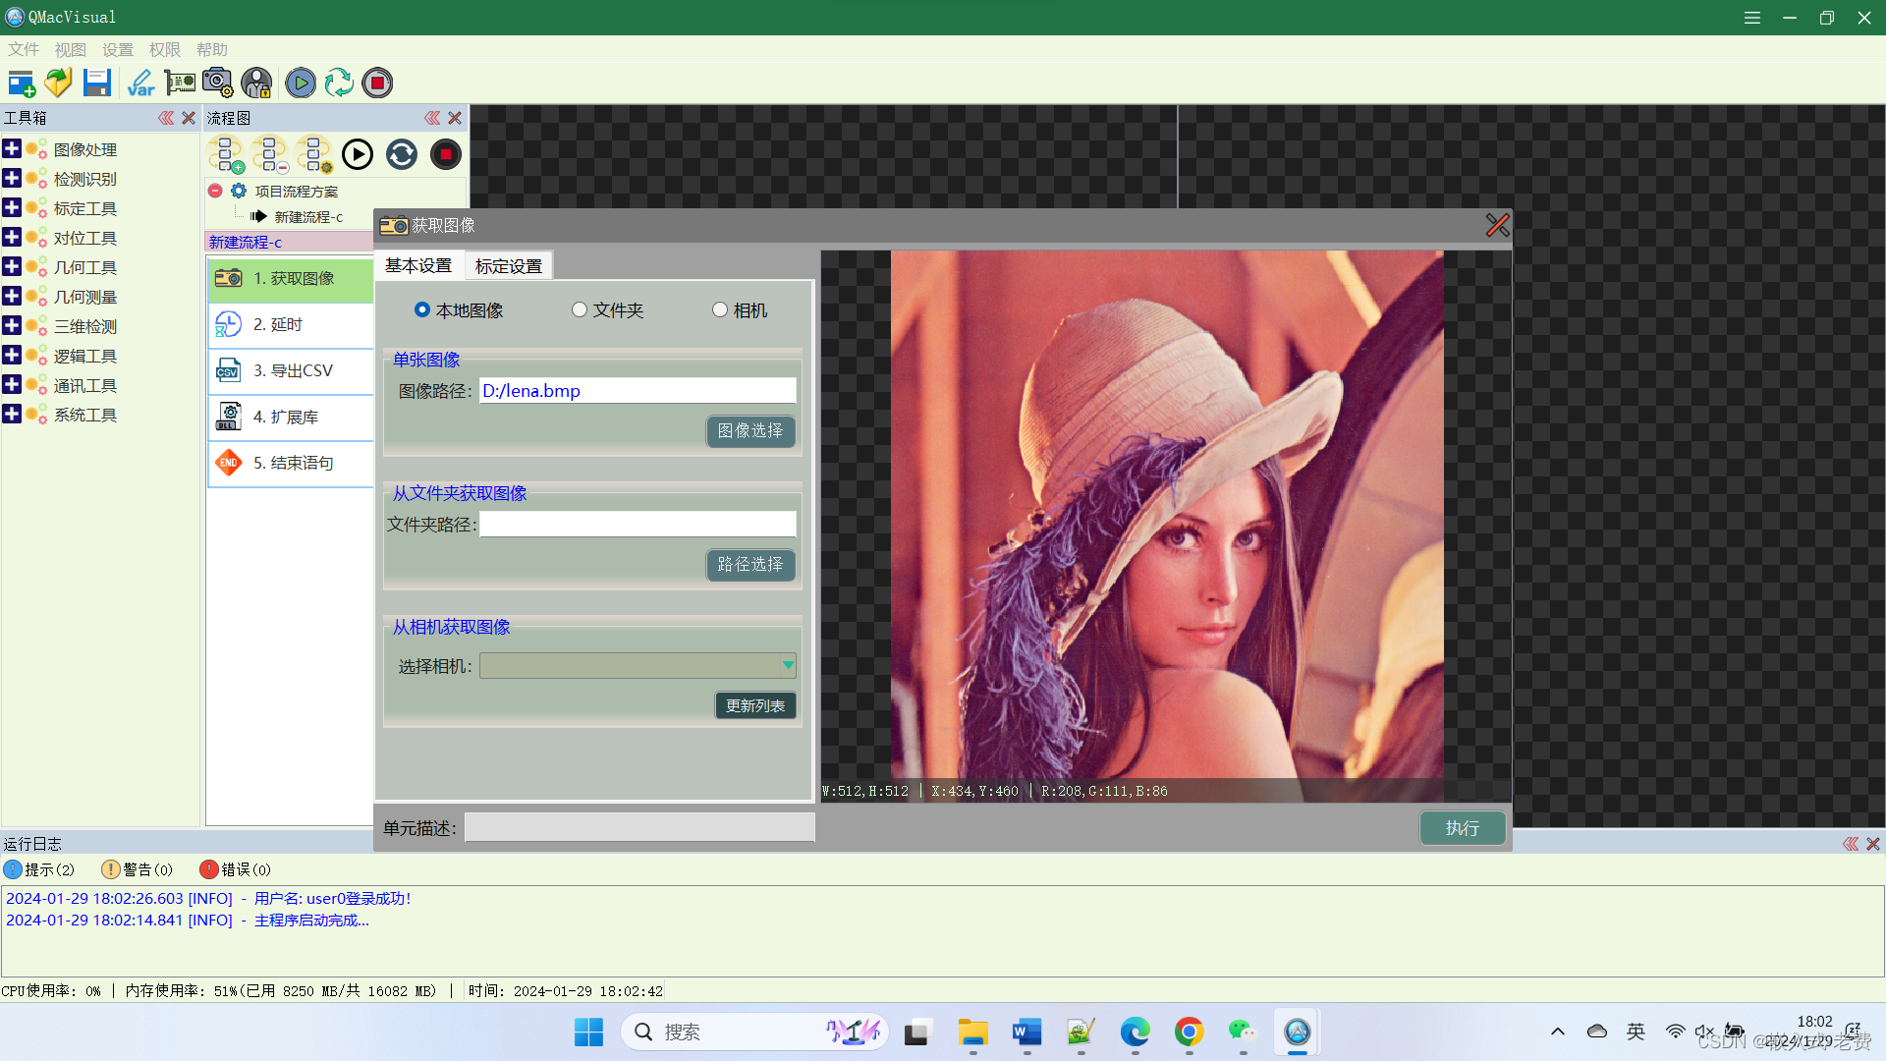
Task: Switch to the 基本设置 tab
Action: point(418,265)
